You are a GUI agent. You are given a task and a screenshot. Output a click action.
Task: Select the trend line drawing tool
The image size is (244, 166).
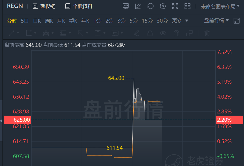click(x=11, y=33)
